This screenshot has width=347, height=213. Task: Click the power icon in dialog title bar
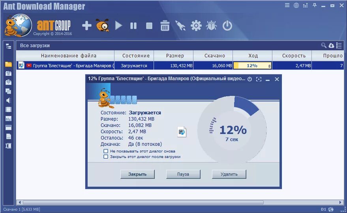coord(249,79)
